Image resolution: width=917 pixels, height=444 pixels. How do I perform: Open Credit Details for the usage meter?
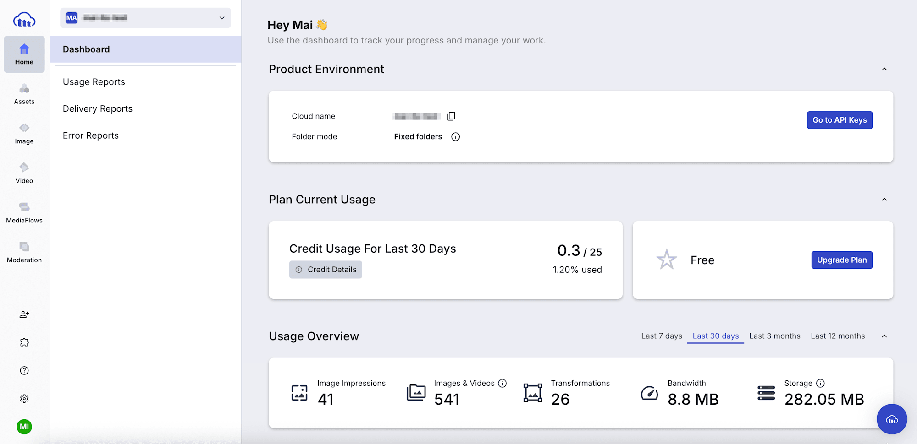(326, 269)
